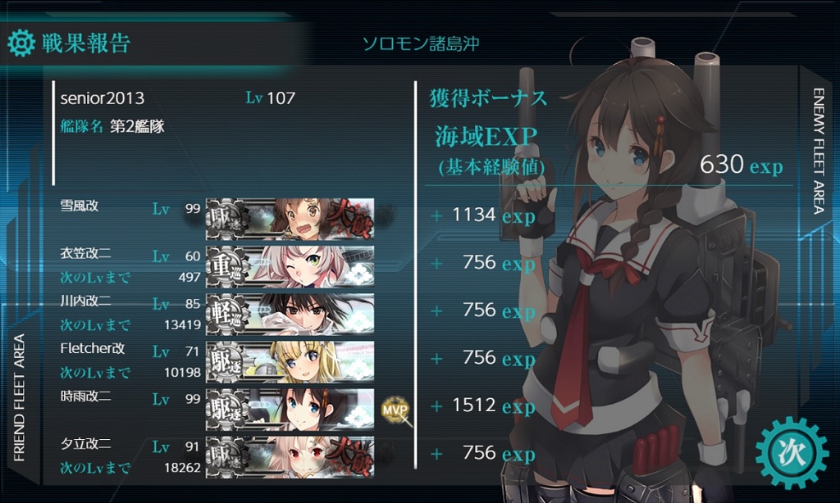The image size is (840, 503).
Task: Click the ソロモン諸島沖 map title
Action: click(421, 43)
